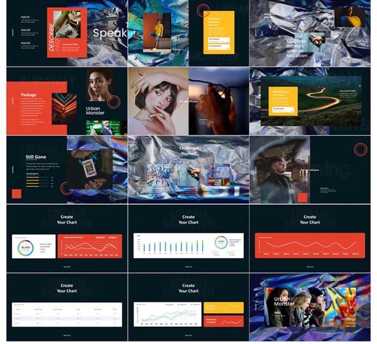Click the playing card photo on the Still Gone slide
This screenshot has width=377, height=344.
90,169
